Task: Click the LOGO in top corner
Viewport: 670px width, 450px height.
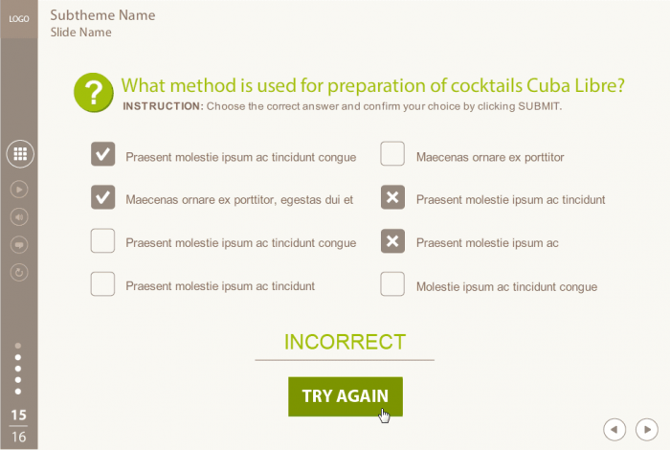Action: point(19,18)
